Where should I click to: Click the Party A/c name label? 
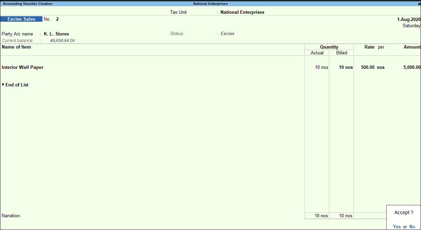tap(17, 34)
